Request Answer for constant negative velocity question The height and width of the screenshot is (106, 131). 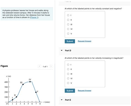(x=85, y=41)
